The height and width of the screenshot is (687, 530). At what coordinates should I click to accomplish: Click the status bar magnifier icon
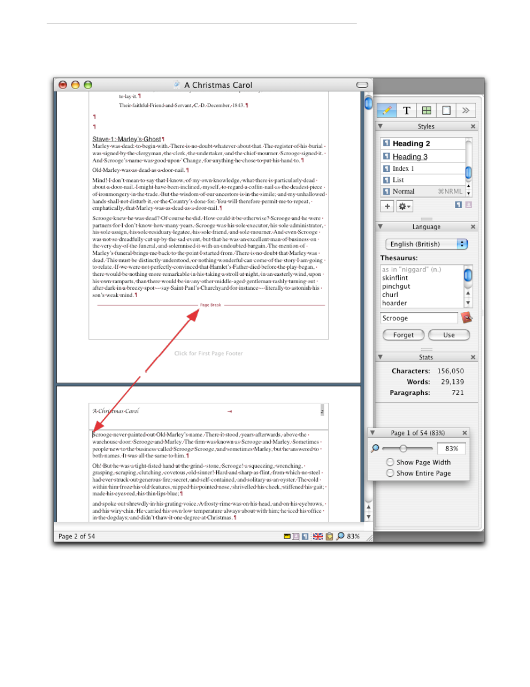click(x=341, y=536)
